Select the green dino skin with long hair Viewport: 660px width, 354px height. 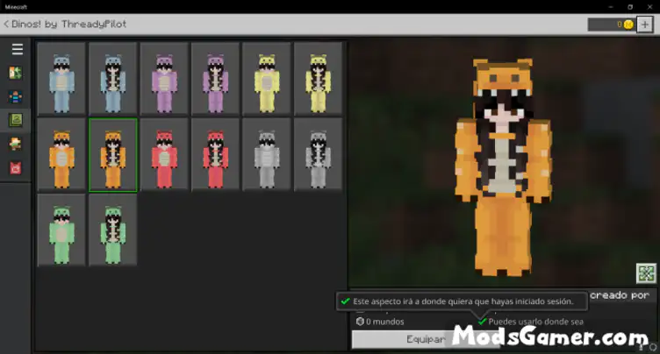113,230
